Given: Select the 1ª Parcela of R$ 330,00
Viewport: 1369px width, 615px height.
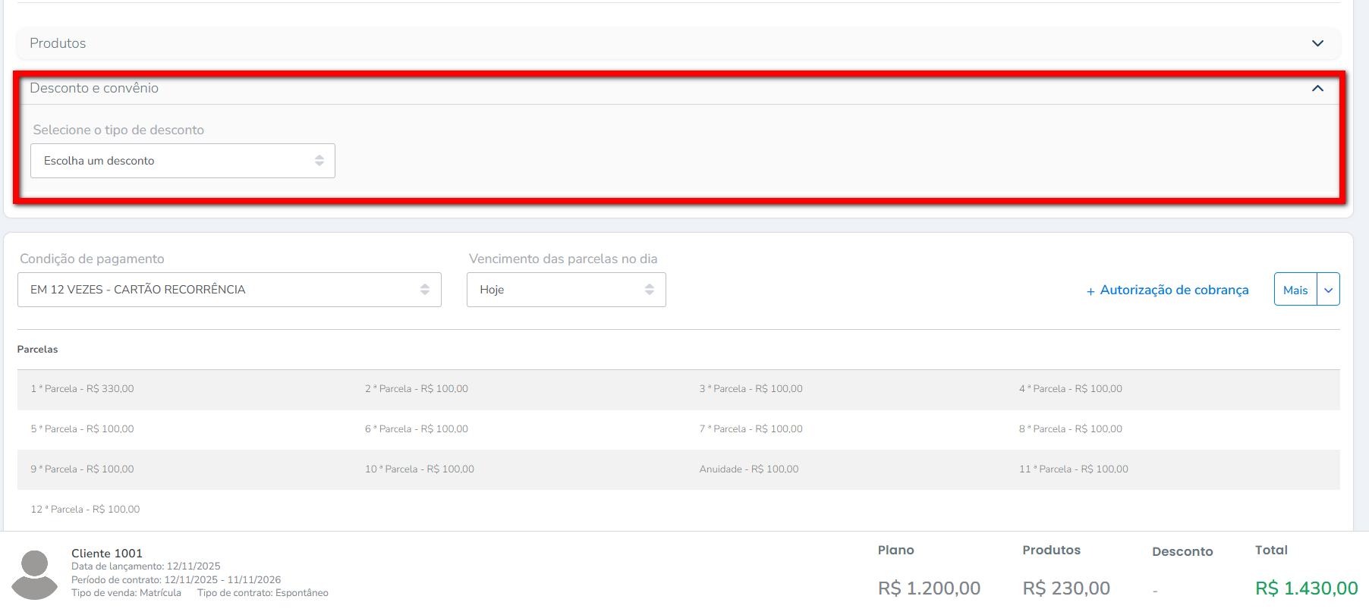Looking at the screenshot, I should (82, 389).
